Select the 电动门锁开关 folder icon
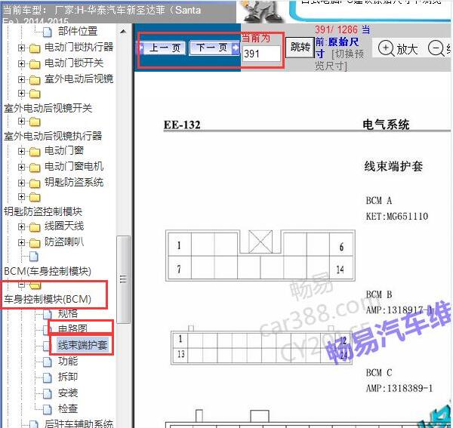 35,64
